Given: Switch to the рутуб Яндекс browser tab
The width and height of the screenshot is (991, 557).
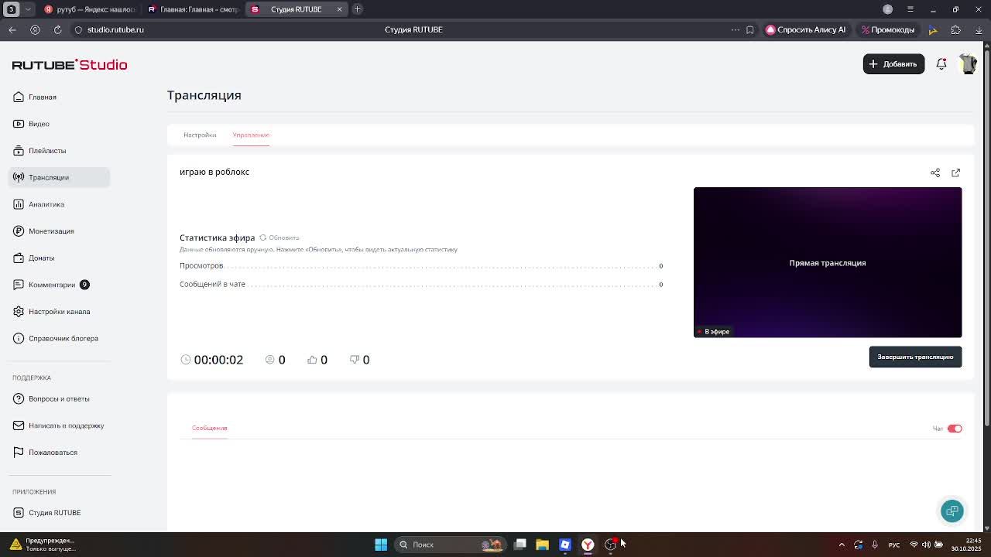Looking at the screenshot, I should click(90, 9).
